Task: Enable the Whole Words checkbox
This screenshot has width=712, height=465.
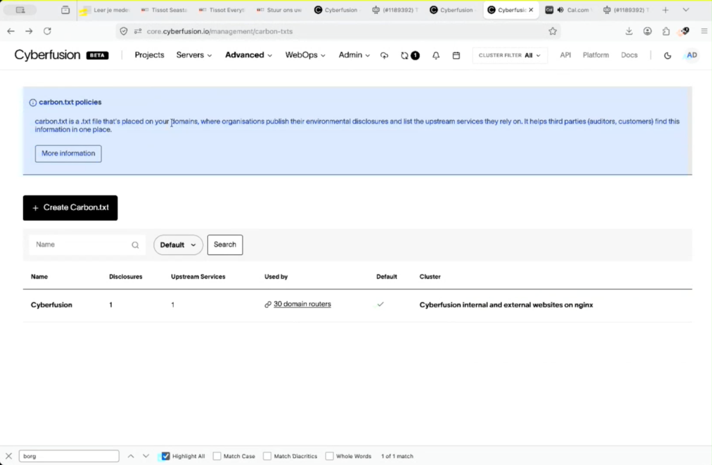Action: (330, 456)
